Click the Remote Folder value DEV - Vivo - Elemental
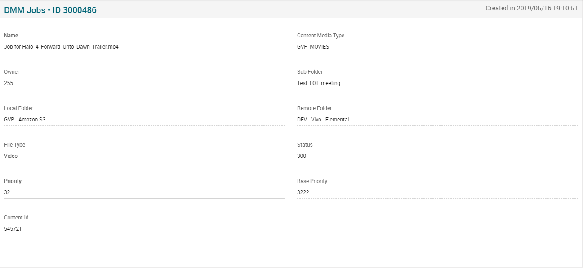This screenshot has height=268, width=583. point(323,120)
